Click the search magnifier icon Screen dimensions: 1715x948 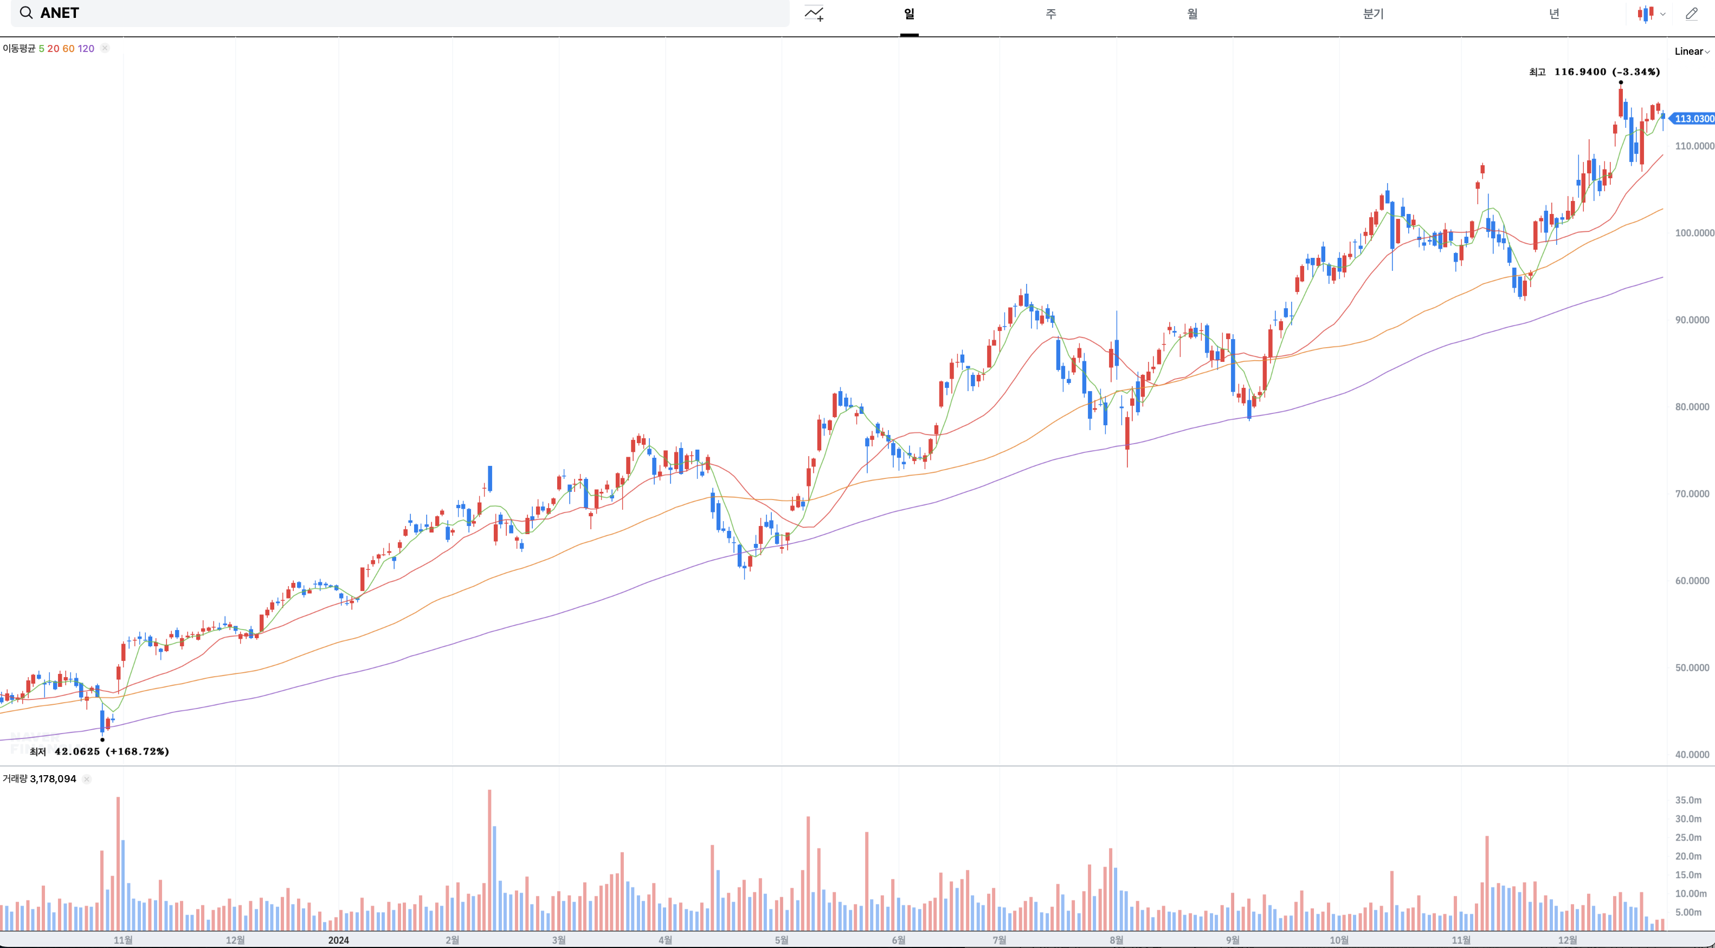point(26,12)
